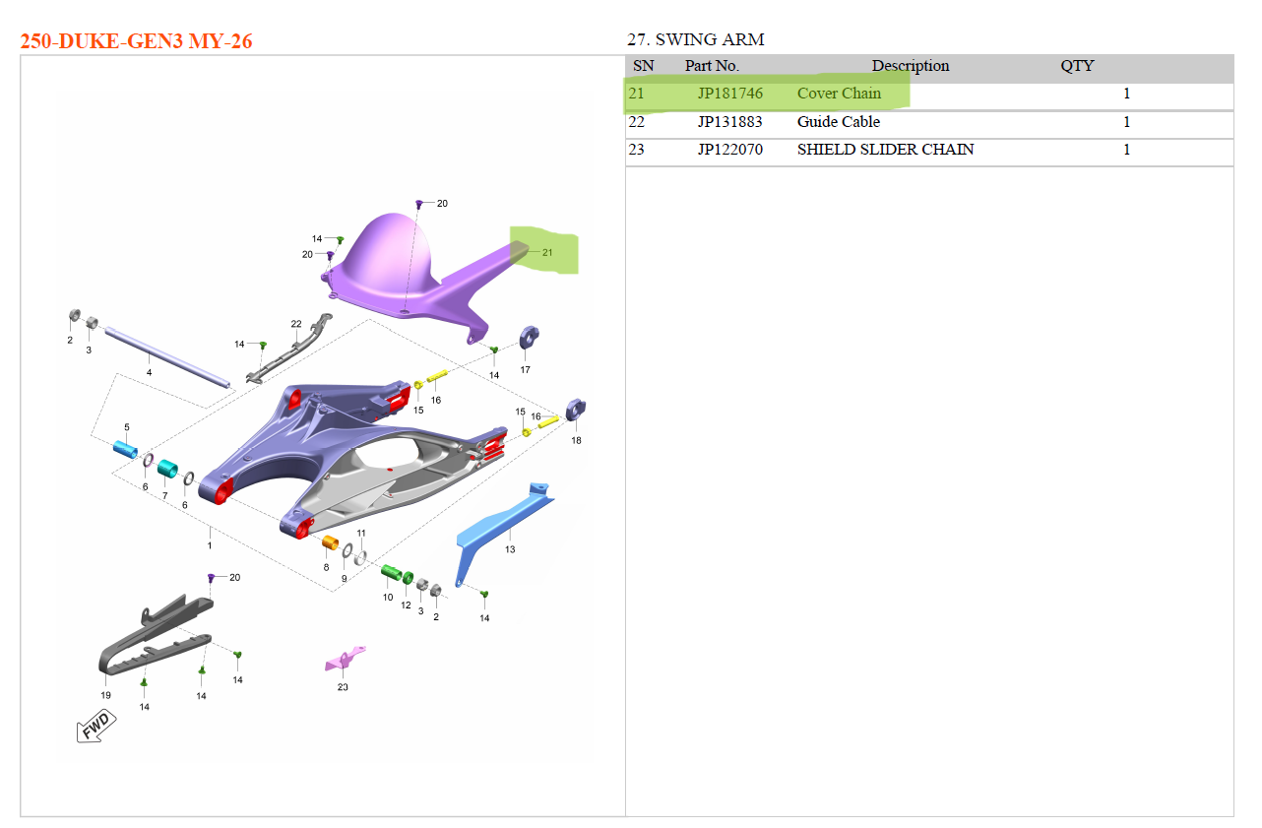Click callout label 5 in diagram
The height and width of the screenshot is (828, 1262).
click(126, 426)
